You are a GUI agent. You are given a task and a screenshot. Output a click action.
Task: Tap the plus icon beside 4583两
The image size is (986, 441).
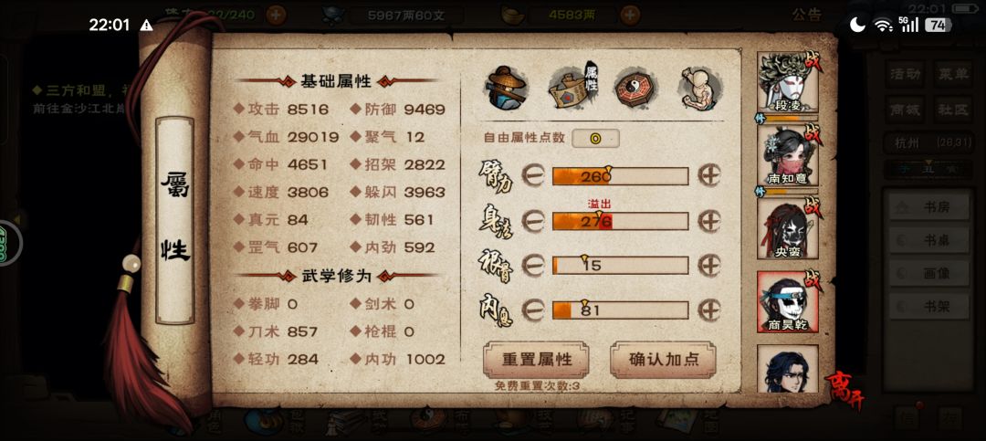630,15
